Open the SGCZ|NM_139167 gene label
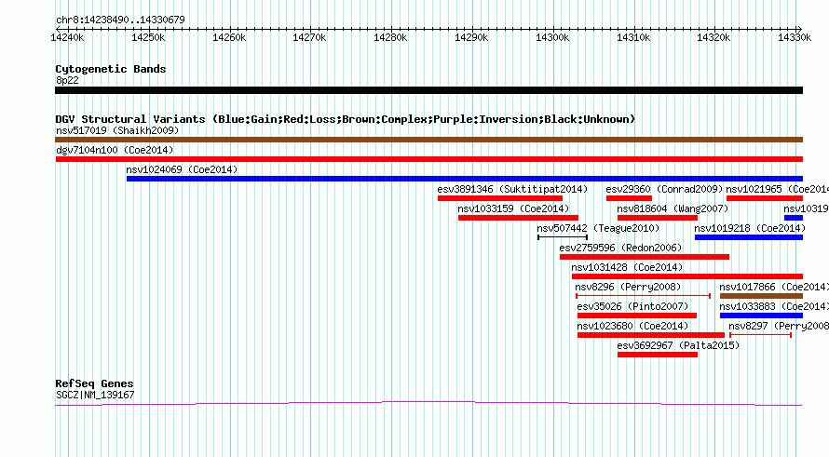The image size is (829, 457). coord(95,395)
